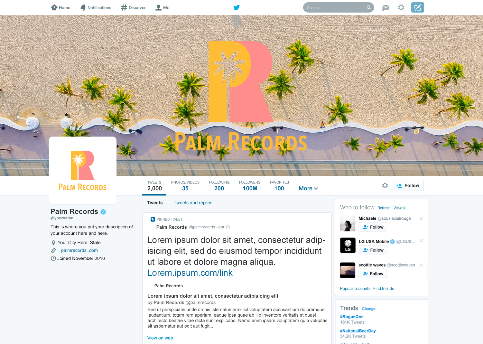Expand the More dropdown in profile stats
Screen dimensions: 483x344
308,188
